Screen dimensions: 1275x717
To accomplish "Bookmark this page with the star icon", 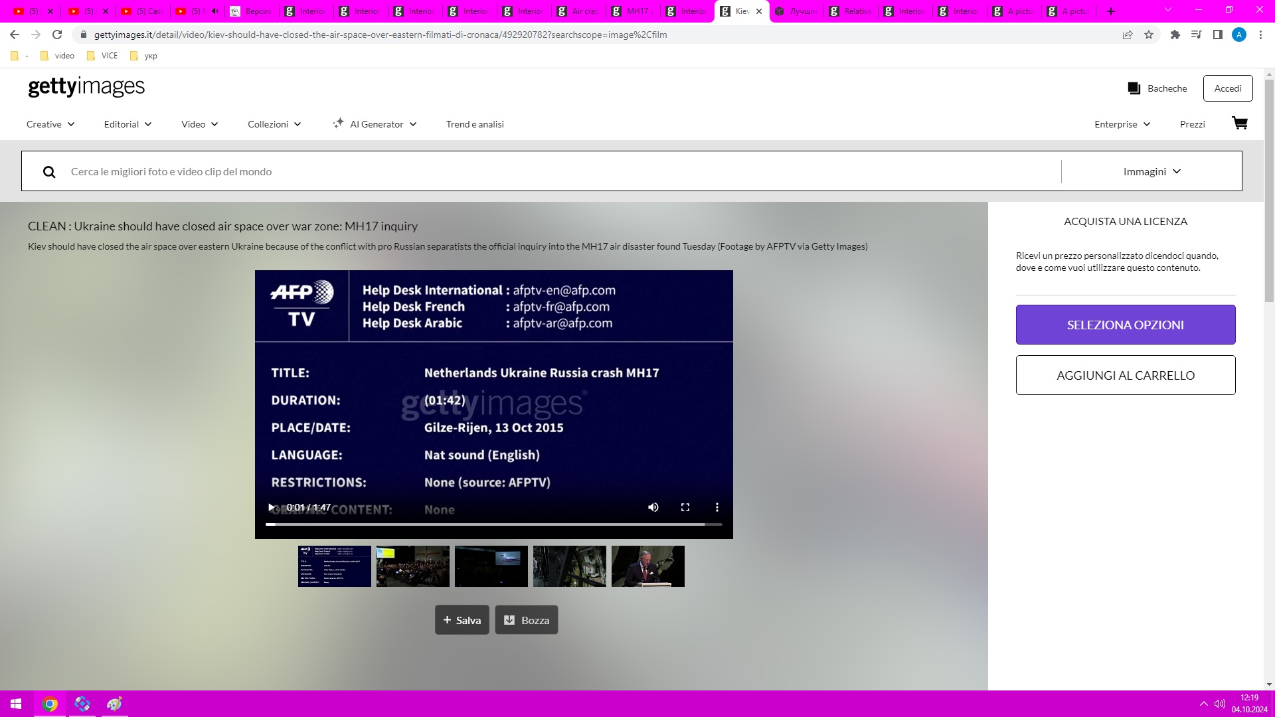I will coord(1149,35).
